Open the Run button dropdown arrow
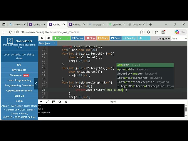Image resolution: width=188 pixels, height=141 pixels. (x=67, y=38)
